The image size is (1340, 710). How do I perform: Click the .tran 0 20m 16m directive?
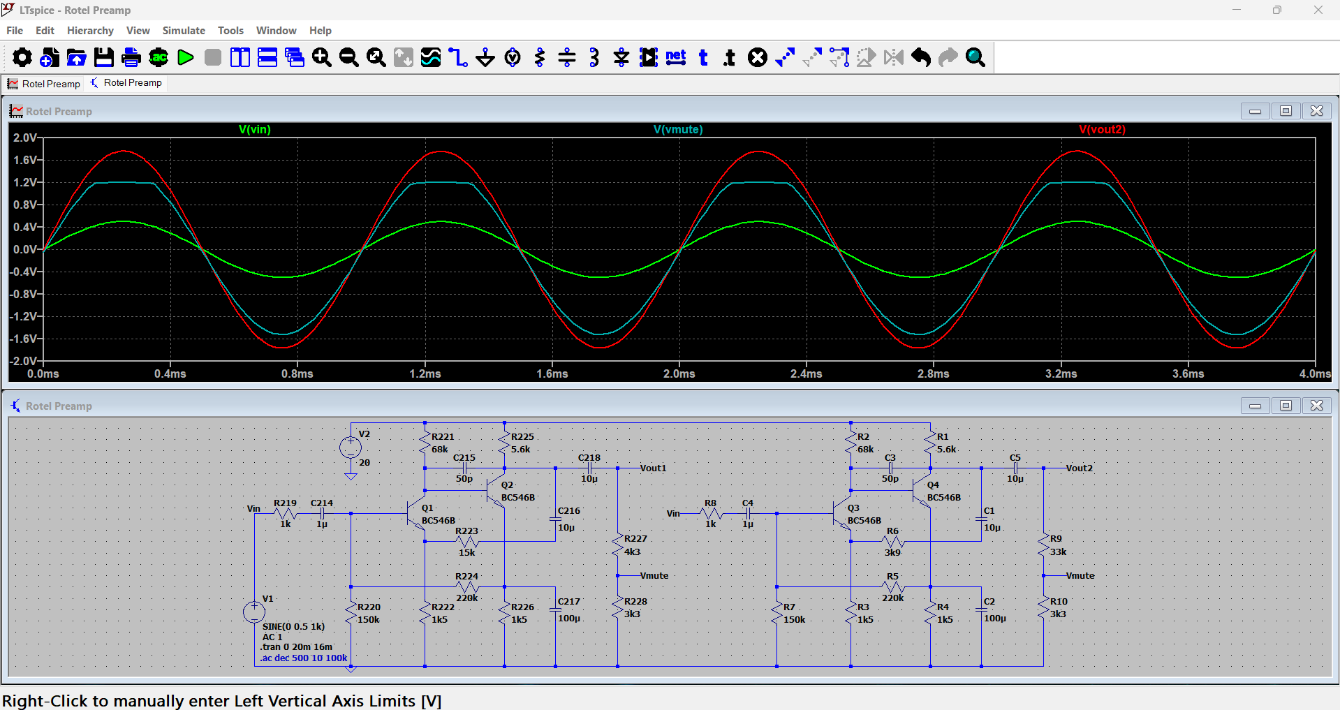(x=296, y=647)
